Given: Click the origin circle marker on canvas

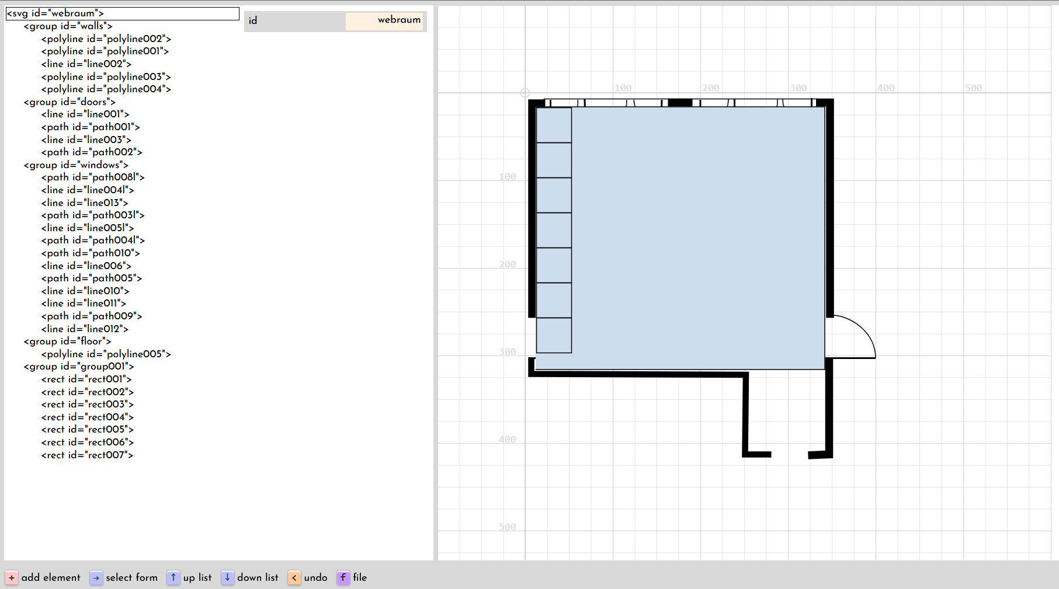Looking at the screenshot, I should click(x=525, y=93).
